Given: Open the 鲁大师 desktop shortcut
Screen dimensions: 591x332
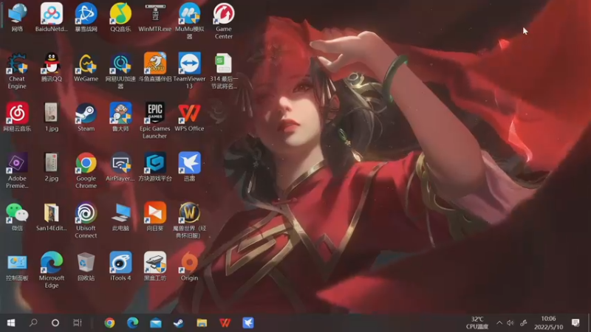Looking at the screenshot, I should 120,117.
